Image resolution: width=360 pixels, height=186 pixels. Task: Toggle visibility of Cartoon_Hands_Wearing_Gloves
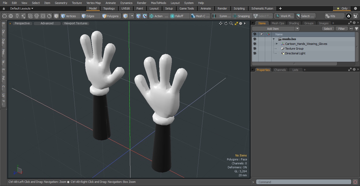coord(255,44)
